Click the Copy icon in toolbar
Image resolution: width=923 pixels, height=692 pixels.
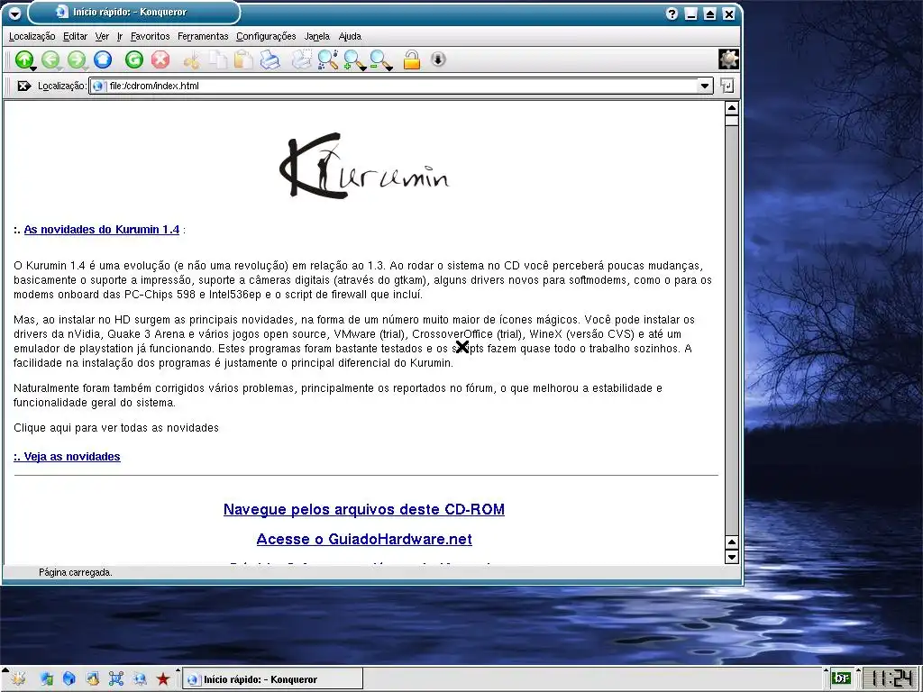coord(218,59)
